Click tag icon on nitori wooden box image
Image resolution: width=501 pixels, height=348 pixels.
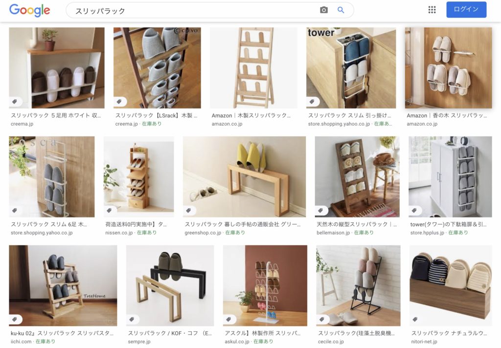pyautogui.click(x=415, y=319)
